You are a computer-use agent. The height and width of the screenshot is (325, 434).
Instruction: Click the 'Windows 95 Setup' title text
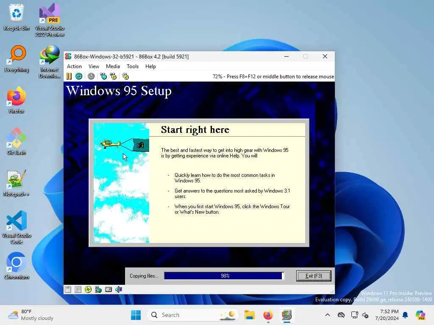click(119, 91)
